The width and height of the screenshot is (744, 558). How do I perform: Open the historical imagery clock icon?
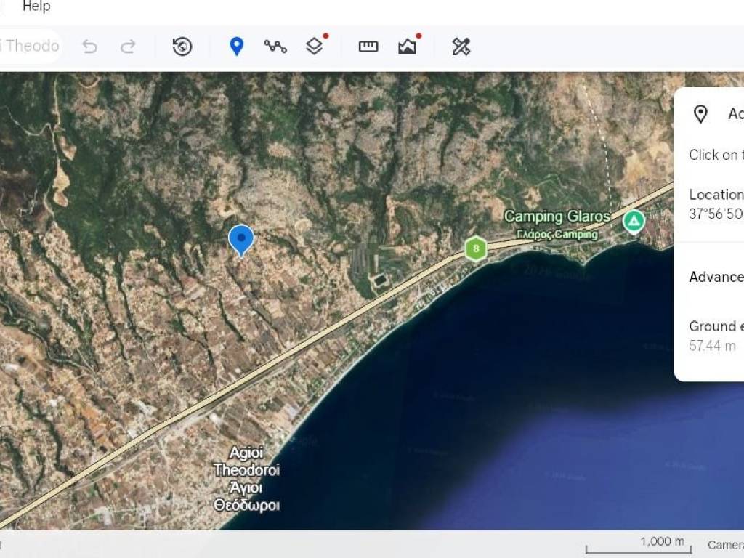tap(182, 46)
